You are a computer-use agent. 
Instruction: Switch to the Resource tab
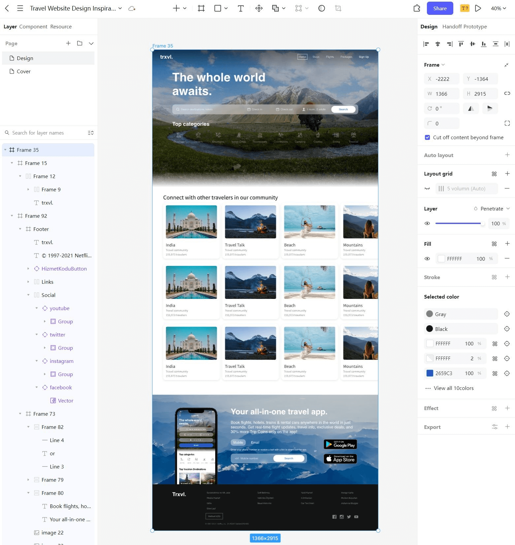point(61,26)
